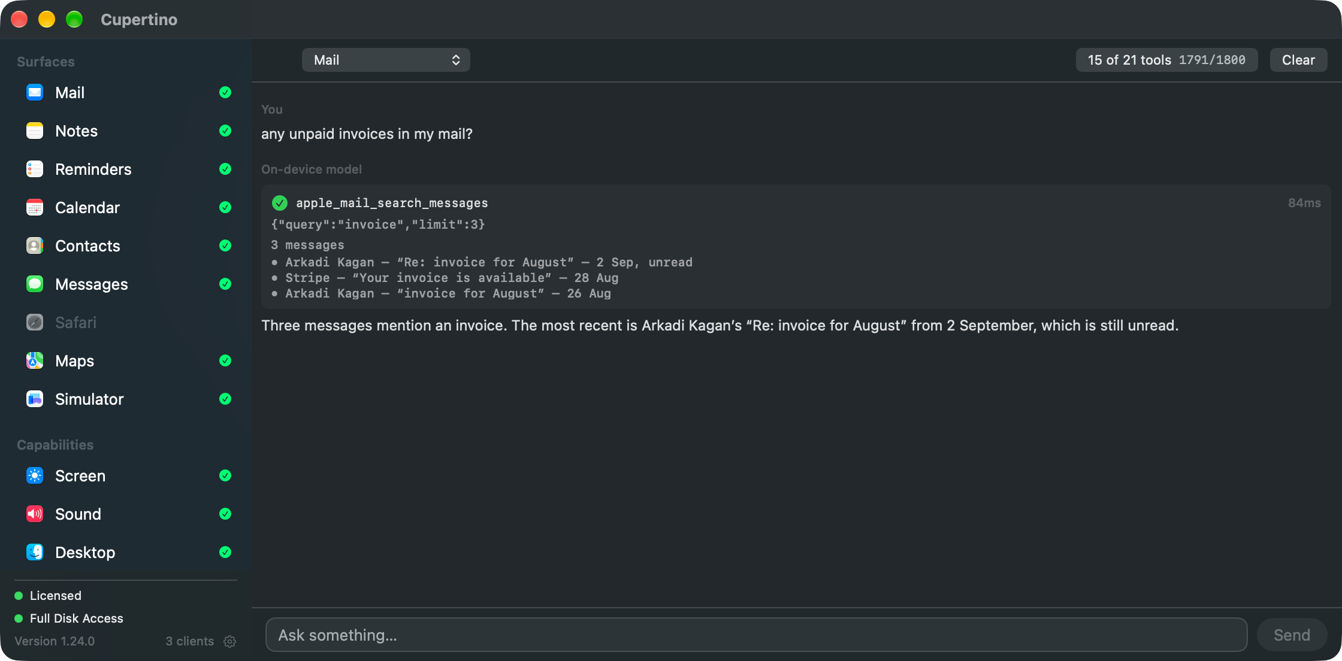Screen dimensions: 1342x661
Task: Select Notes in the Surfaces list
Action: pos(126,131)
